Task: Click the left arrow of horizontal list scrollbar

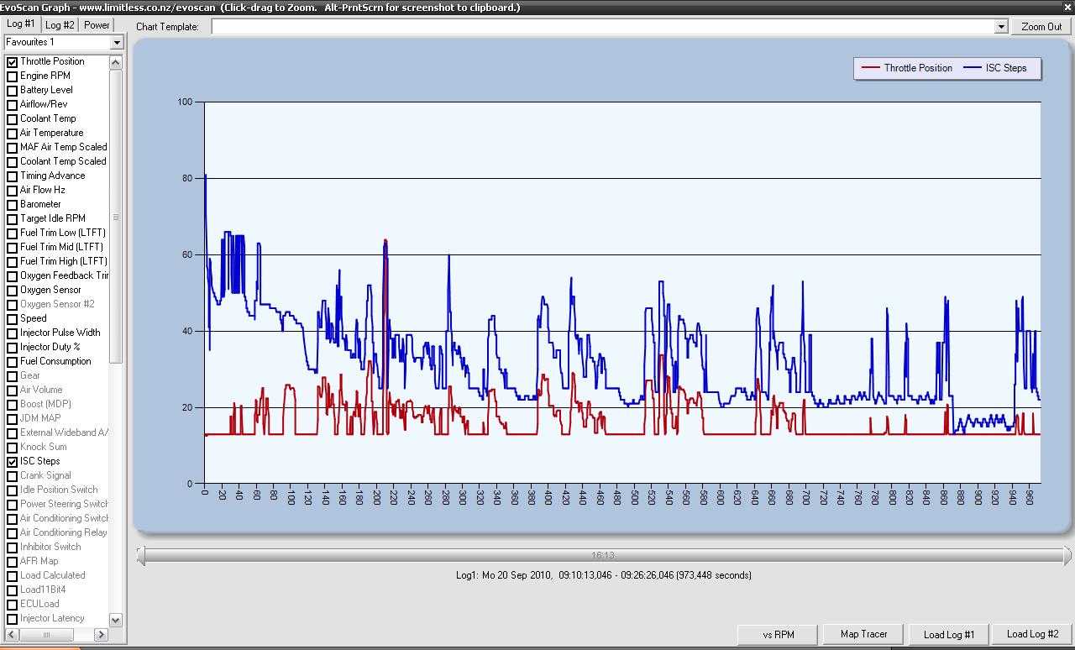Action: point(12,635)
